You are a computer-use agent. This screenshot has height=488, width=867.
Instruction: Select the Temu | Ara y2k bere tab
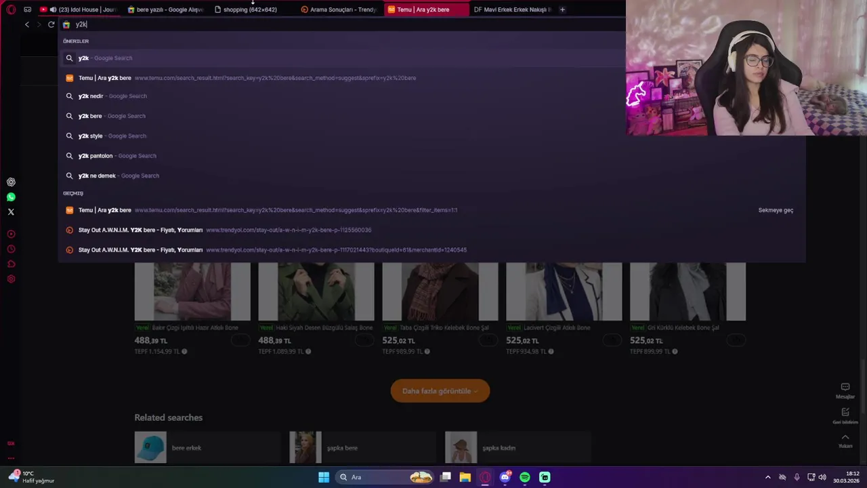(425, 9)
